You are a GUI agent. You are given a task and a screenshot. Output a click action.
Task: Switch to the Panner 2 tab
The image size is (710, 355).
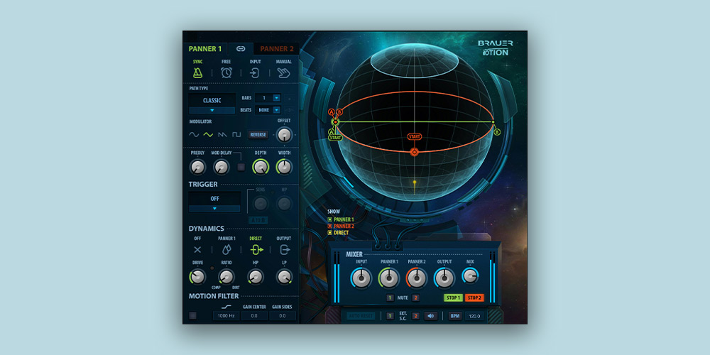coord(276,49)
